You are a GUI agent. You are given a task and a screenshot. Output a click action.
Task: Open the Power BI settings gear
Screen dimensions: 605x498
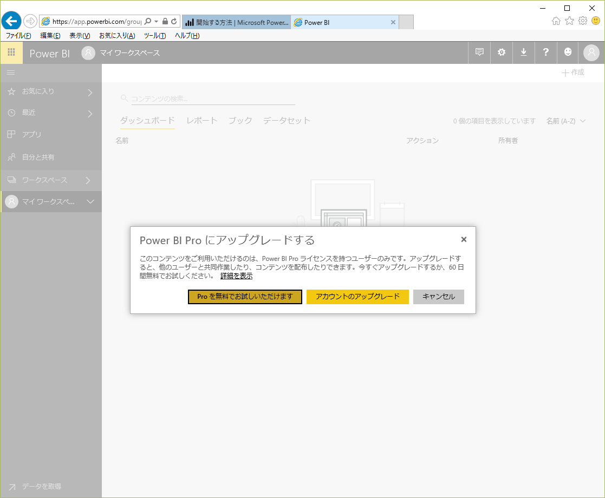click(x=501, y=52)
